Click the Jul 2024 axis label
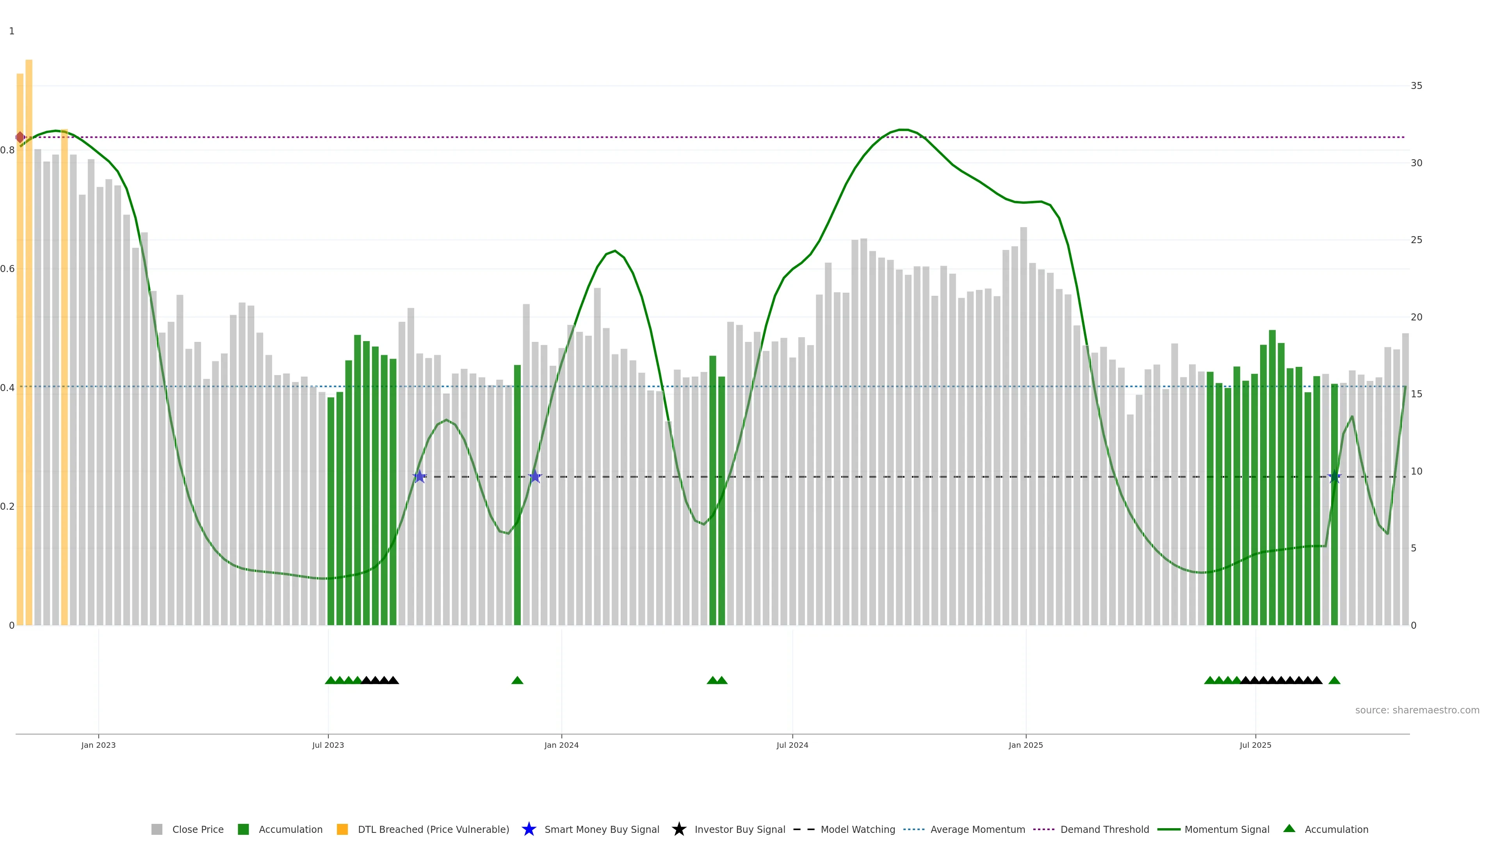The width and height of the screenshot is (1499, 843). [792, 745]
